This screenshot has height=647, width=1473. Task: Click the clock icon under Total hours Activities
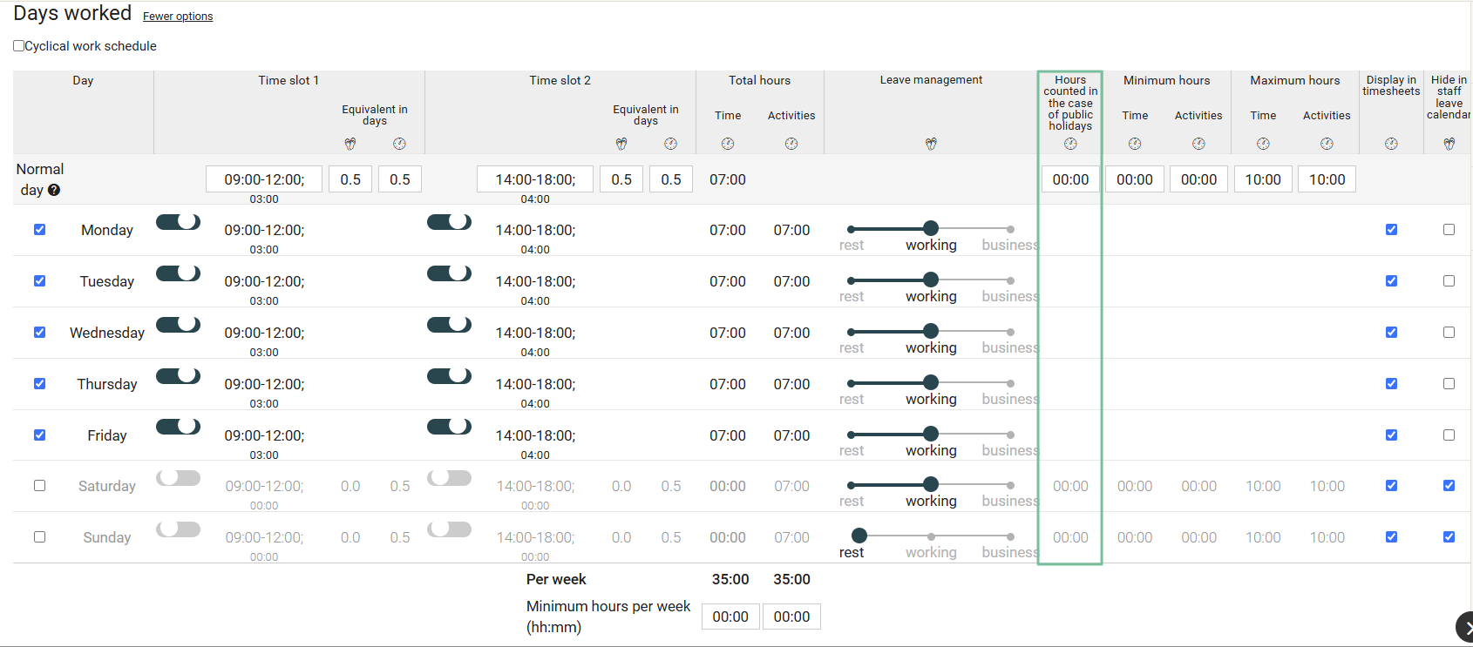pos(791,144)
